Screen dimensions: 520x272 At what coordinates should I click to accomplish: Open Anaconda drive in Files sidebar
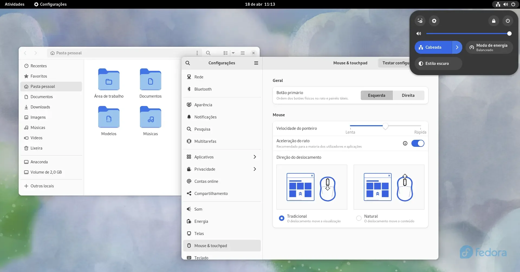(x=51, y=162)
